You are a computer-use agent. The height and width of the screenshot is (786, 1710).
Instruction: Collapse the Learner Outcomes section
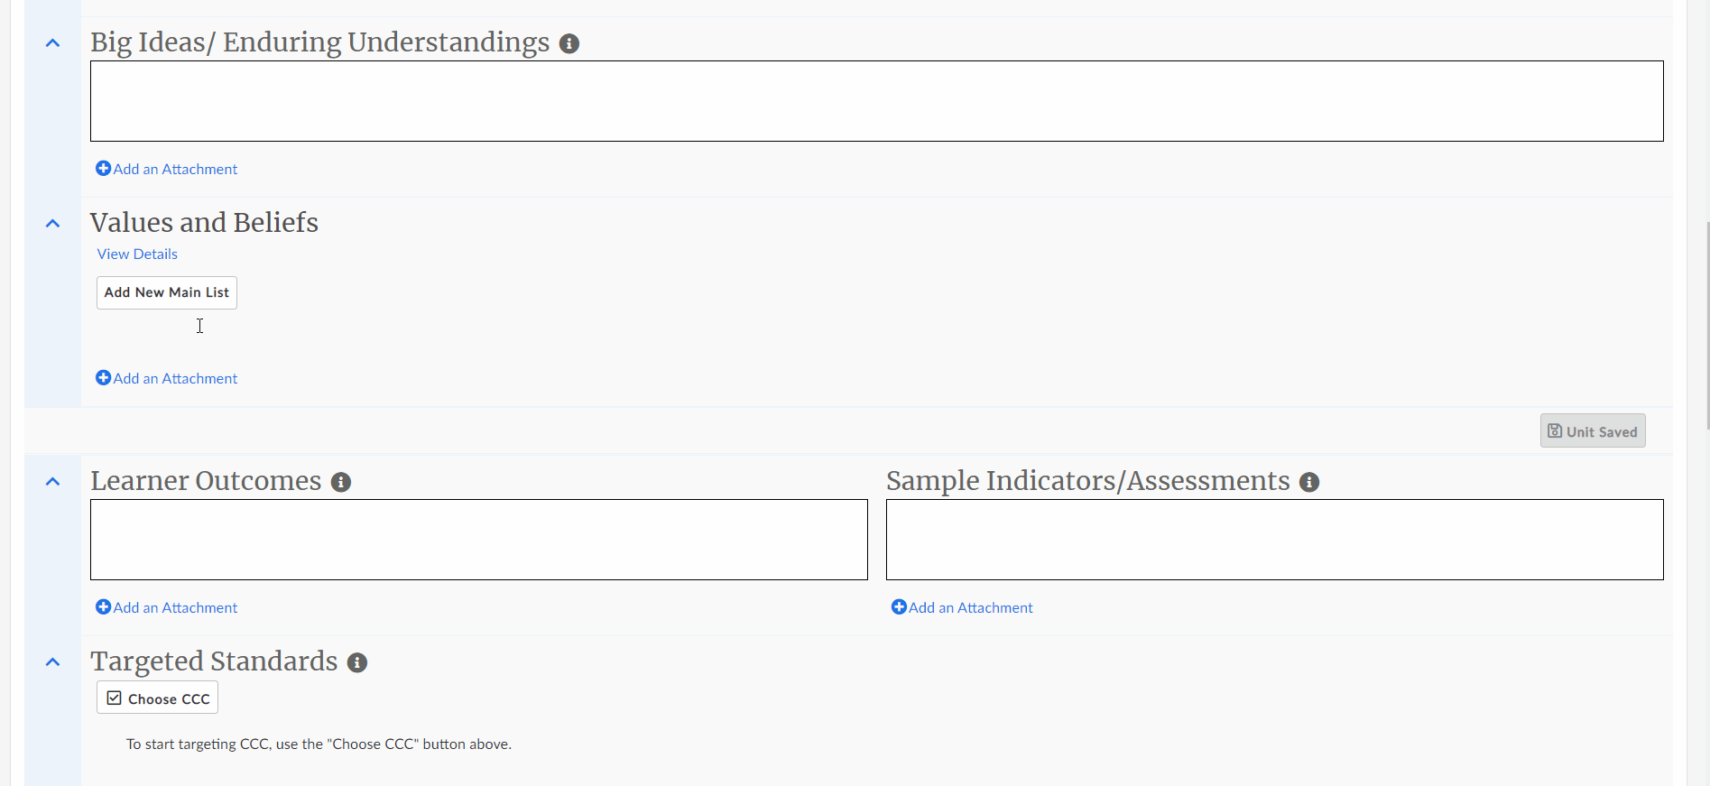pos(51,481)
